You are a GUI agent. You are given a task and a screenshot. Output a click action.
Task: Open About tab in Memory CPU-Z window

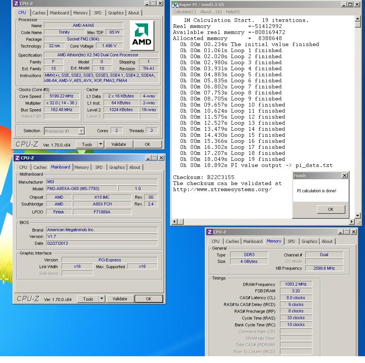327,241
